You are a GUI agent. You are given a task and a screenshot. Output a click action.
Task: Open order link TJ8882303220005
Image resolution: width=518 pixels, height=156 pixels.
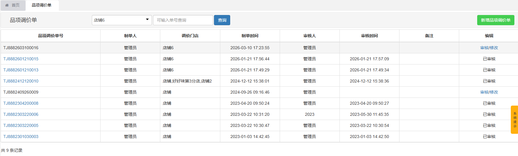[x=21, y=125]
